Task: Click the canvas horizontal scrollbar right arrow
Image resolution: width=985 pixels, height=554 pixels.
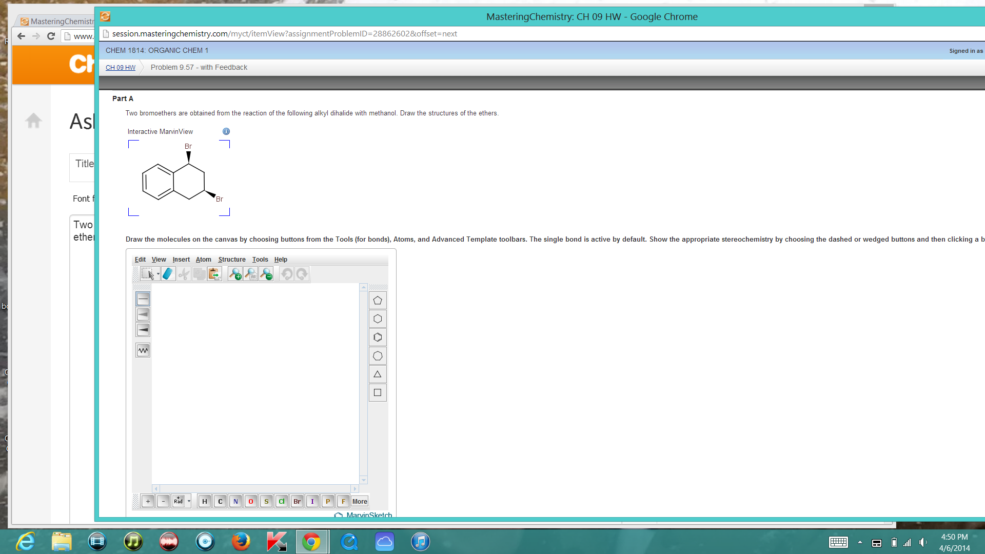Action: (x=354, y=489)
